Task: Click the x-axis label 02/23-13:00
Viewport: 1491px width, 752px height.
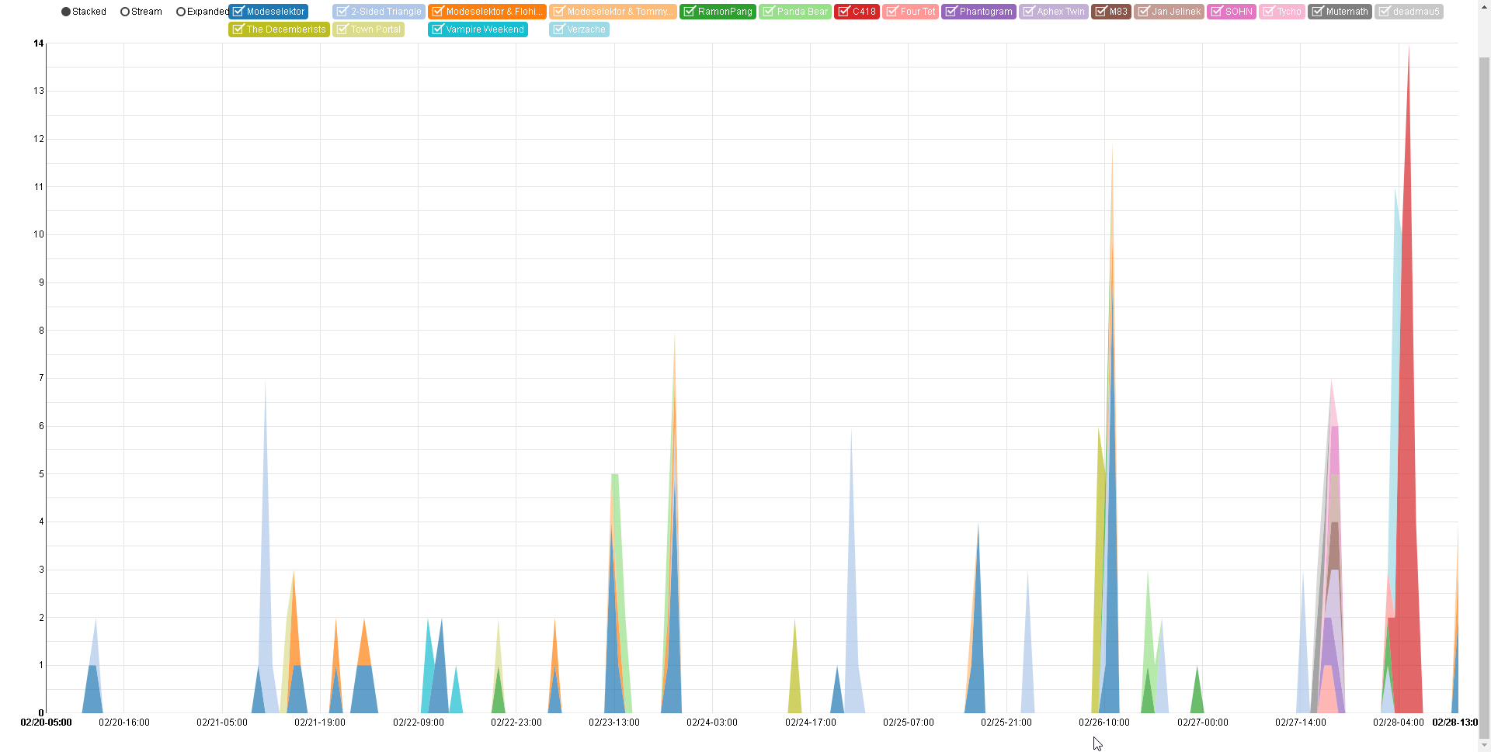Action: pyautogui.click(x=613, y=723)
